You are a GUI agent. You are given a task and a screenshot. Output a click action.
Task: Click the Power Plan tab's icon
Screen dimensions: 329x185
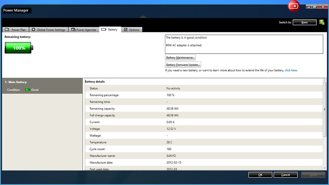[7, 29]
